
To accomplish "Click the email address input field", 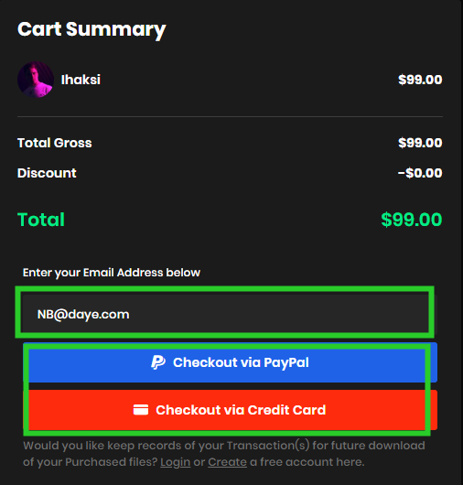I will [x=225, y=314].
